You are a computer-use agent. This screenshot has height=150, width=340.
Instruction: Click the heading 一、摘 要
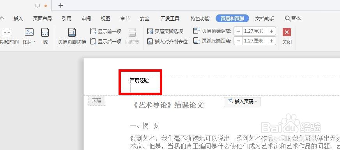144,125
